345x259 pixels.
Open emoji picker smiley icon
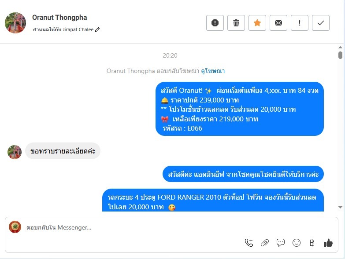(297, 243)
